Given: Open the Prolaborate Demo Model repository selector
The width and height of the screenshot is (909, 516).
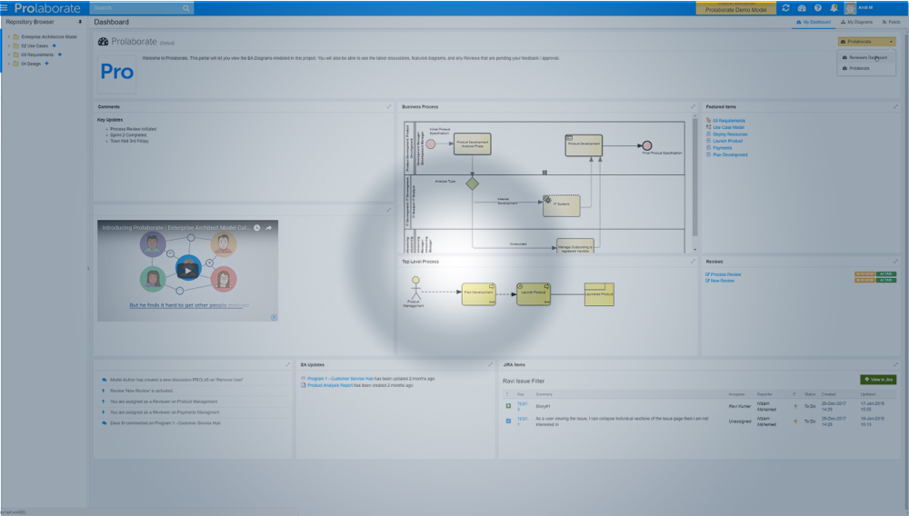Looking at the screenshot, I should tap(735, 9).
